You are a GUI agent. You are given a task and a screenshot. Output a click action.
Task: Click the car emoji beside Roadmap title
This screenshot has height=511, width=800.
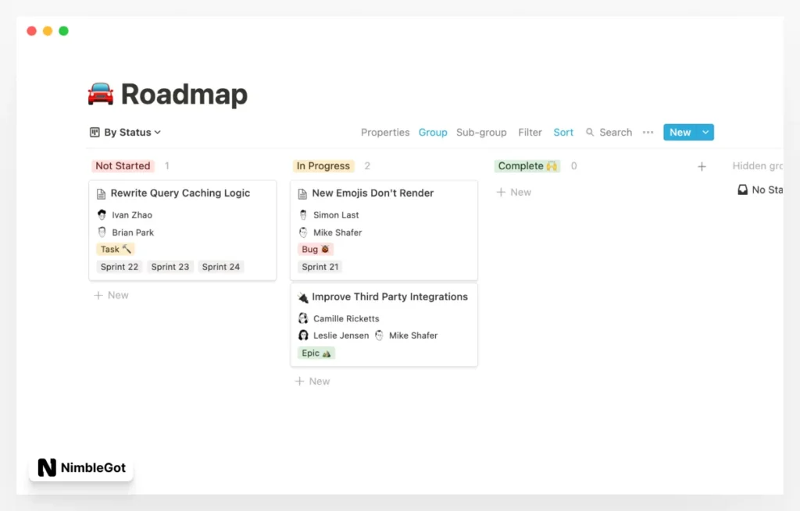[x=101, y=94]
